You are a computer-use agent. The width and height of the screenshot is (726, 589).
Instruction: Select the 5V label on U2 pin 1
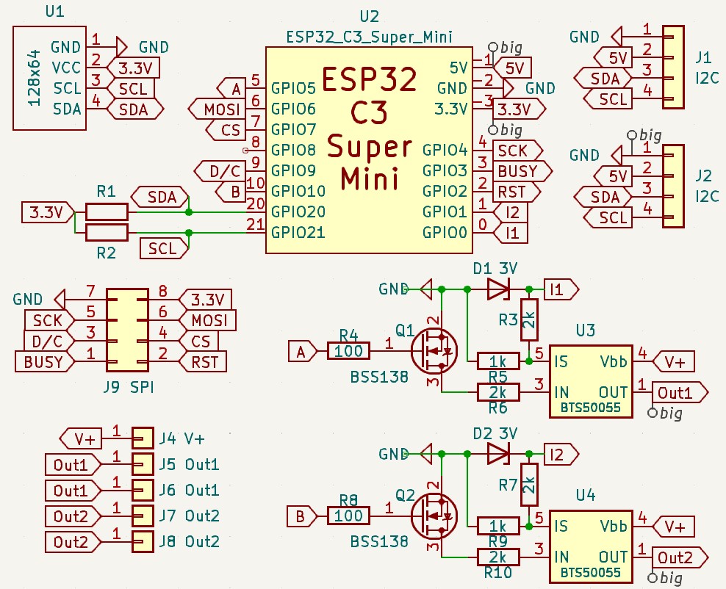click(513, 68)
